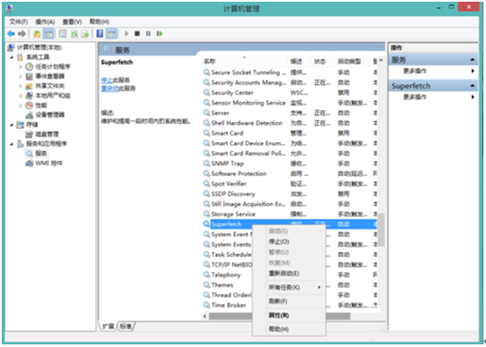The width and height of the screenshot is (486, 347).
Task: Click the blue Help question mark icon
Action: pyautogui.click(x=99, y=33)
